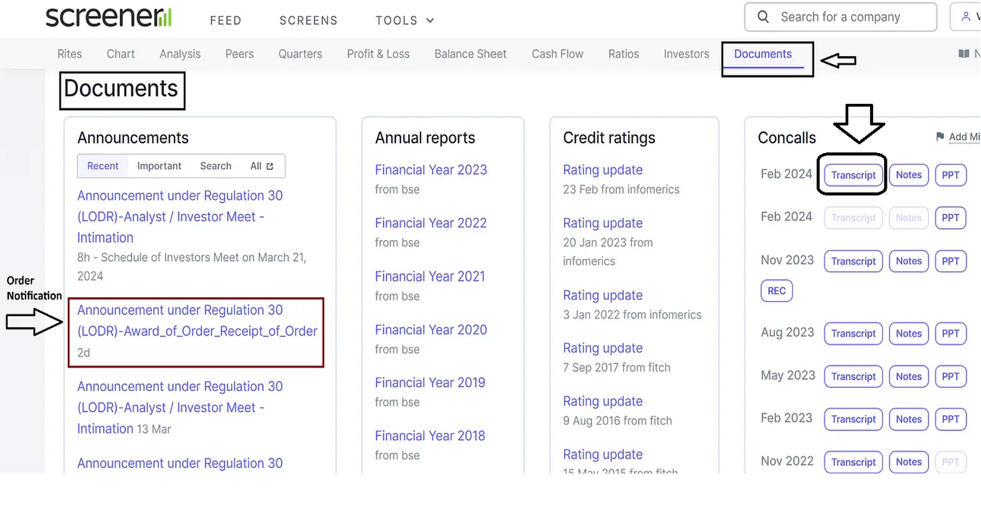This screenshot has width=981, height=507.
Task: Open the Financial Year 2022 annual report
Action: pyautogui.click(x=431, y=223)
